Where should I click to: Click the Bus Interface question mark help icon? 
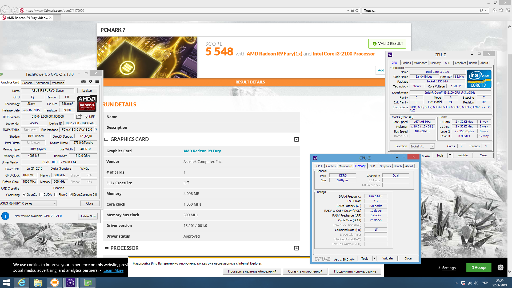click(96, 130)
